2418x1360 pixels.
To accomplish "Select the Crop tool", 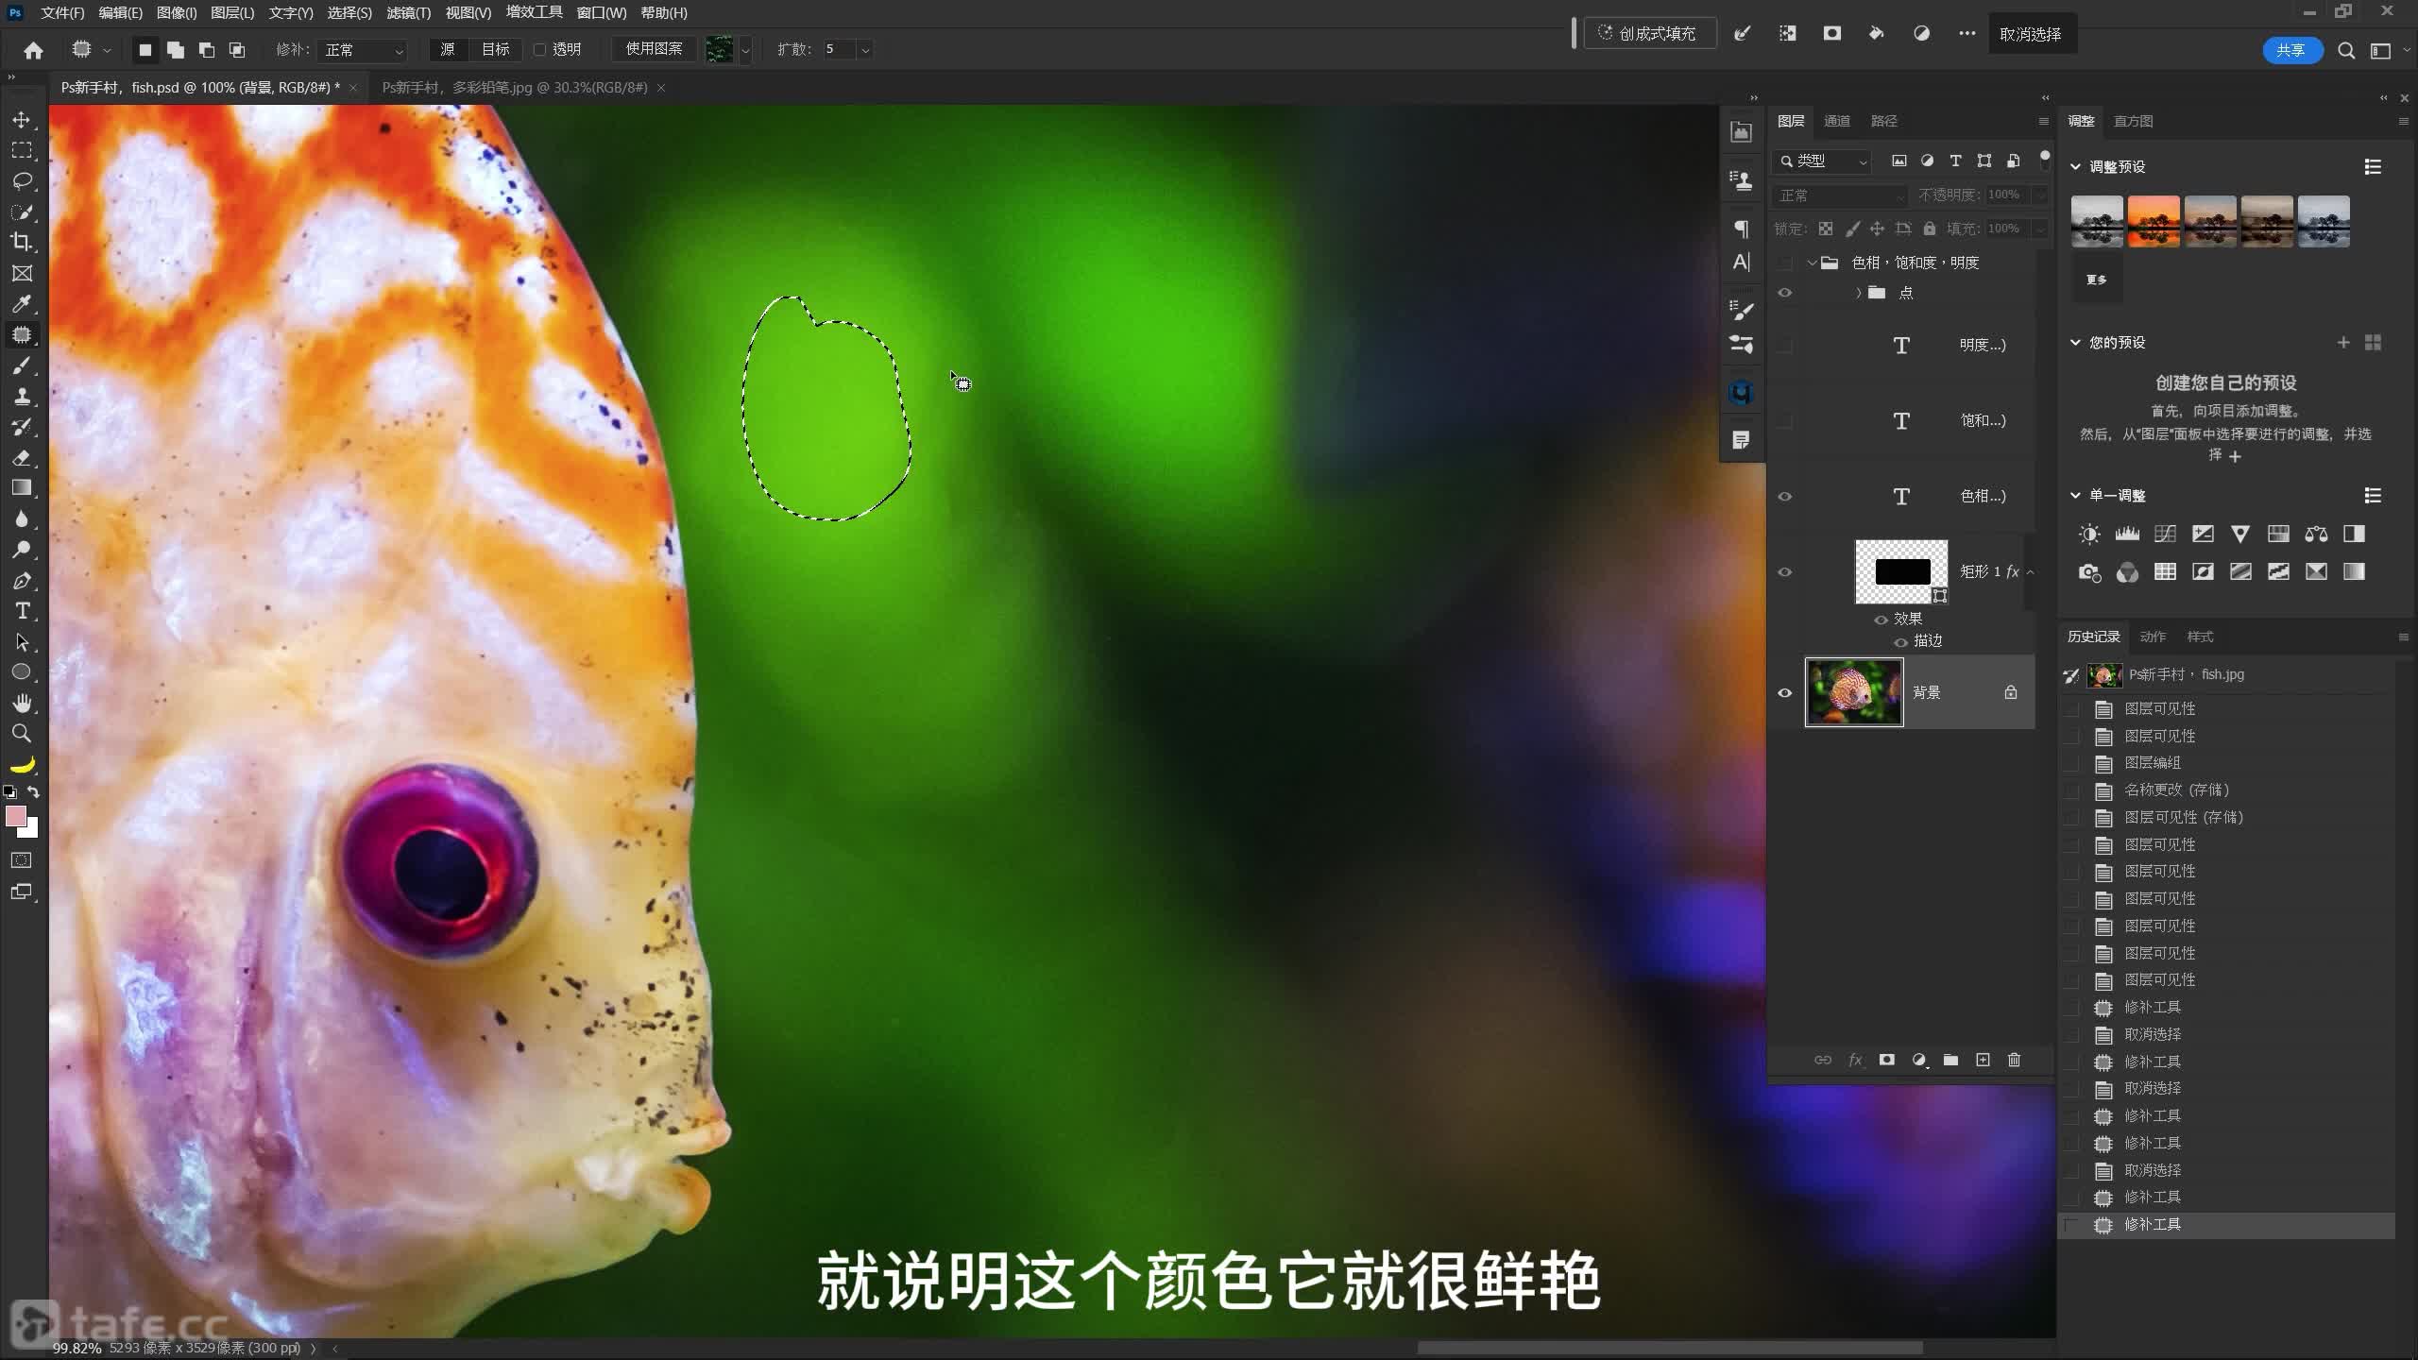I will click(22, 242).
